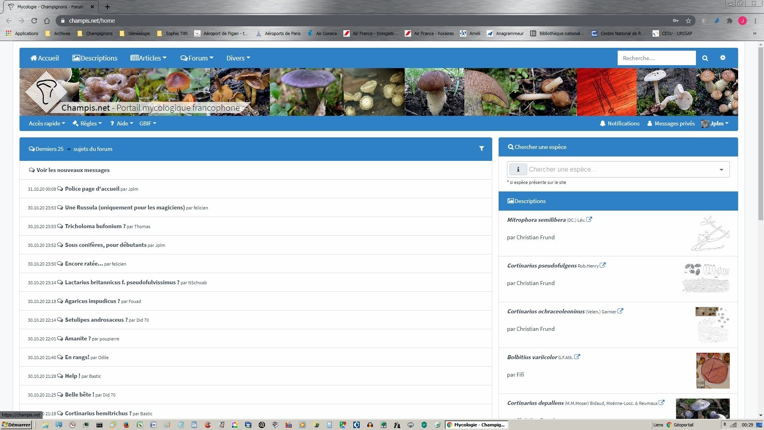Expand the Chercher une espèce dropdown
764x430 pixels.
click(x=721, y=170)
